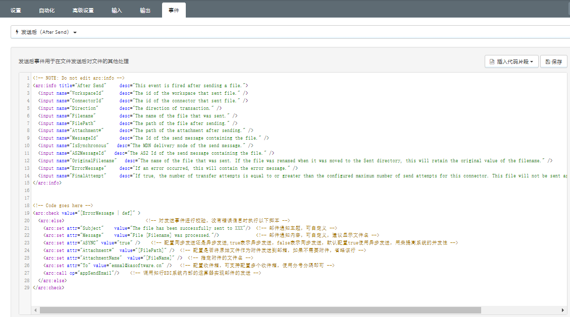Open the 高级设置 tab

pos(83,10)
